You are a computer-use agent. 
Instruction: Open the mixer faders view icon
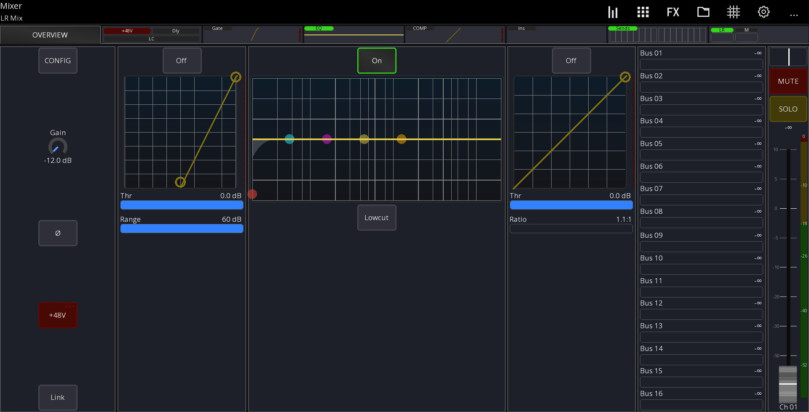click(x=613, y=12)
